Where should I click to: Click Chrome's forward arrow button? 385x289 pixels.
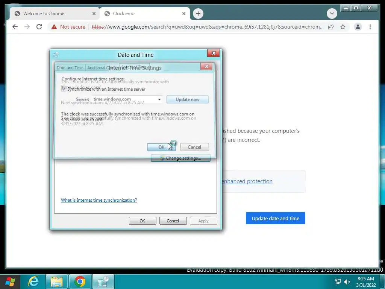pos(27,27)
